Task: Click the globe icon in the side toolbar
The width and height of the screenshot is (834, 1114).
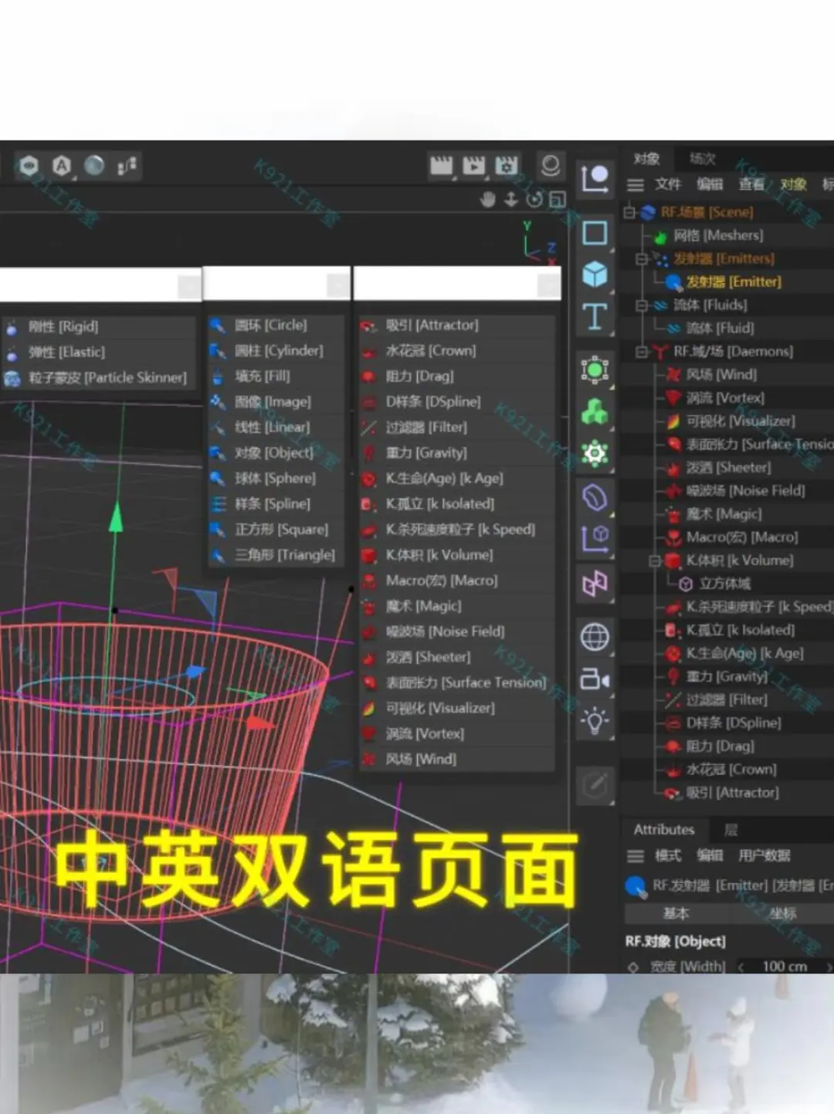Action: 595,638
